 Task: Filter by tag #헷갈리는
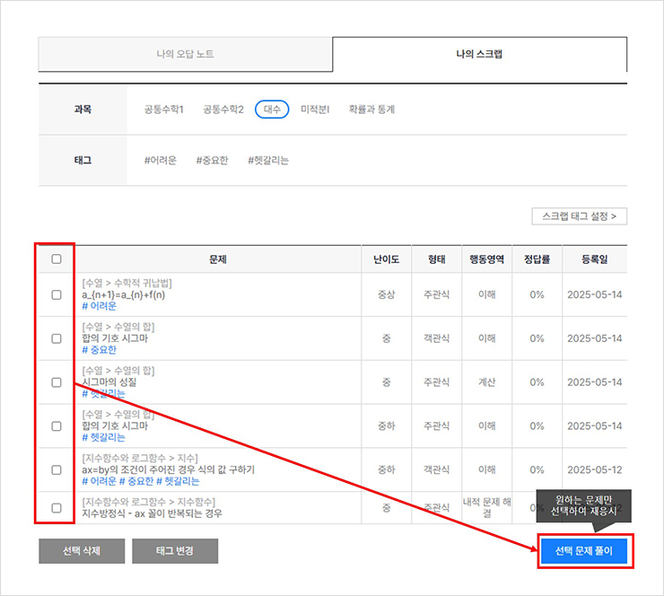pos(268,161)
